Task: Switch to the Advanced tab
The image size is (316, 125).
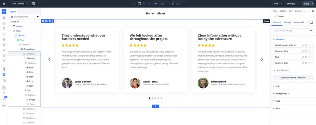Action: [299, 22]
